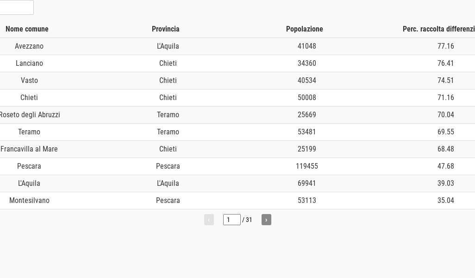Click the search box at top left
475x278 pixels.
16,7
